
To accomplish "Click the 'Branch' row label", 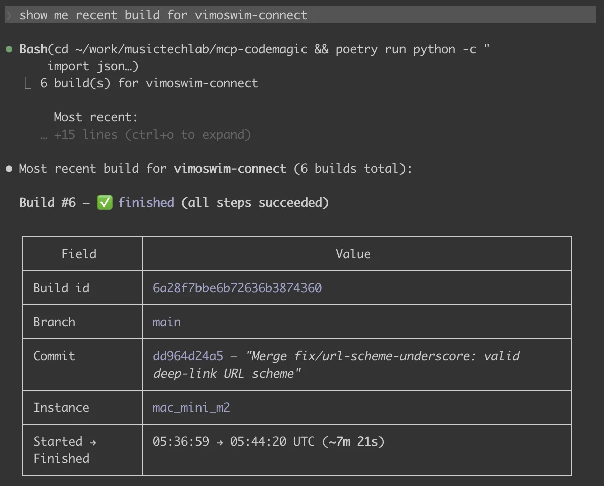I will [54, 322].
